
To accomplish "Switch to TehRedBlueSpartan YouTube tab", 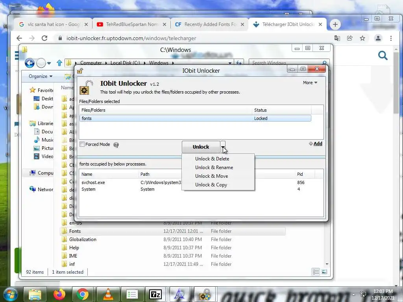I will [131, 24].
